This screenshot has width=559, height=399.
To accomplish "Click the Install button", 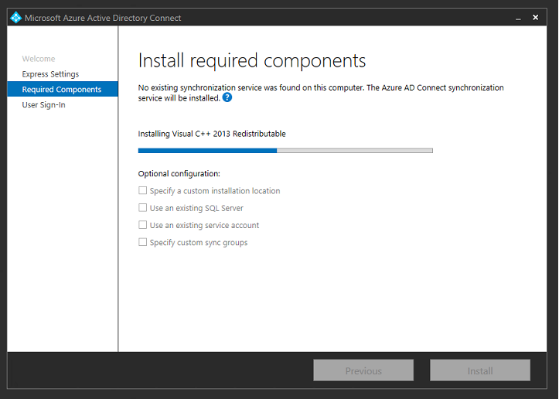I will [479, 371].
